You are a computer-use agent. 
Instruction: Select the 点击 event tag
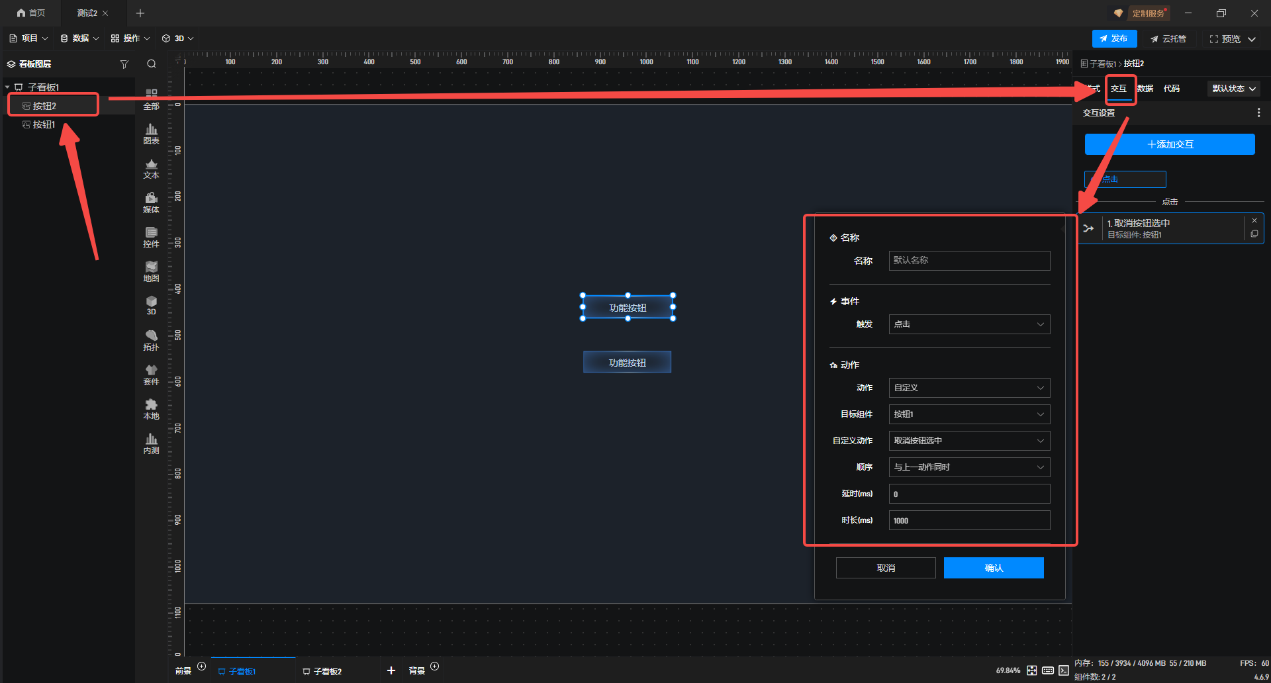click(1125, 179)
